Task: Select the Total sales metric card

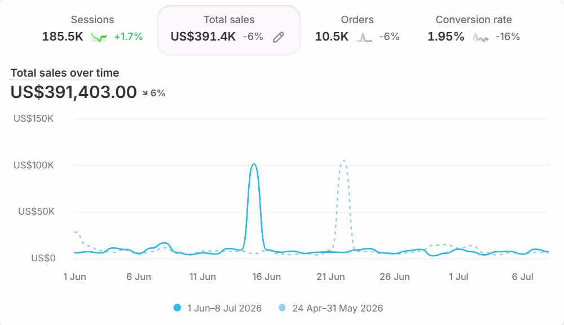Action: point(229,30)
